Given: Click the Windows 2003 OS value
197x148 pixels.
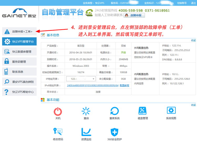Looking at the screenshot, I should pyautogui.click(x=81, y=66).
